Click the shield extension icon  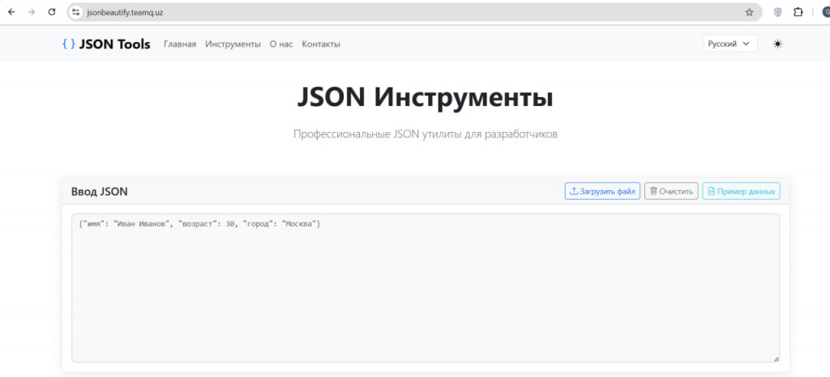click(x=777, y=12)
